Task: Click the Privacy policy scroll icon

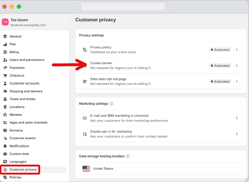Action: point(85,50)
